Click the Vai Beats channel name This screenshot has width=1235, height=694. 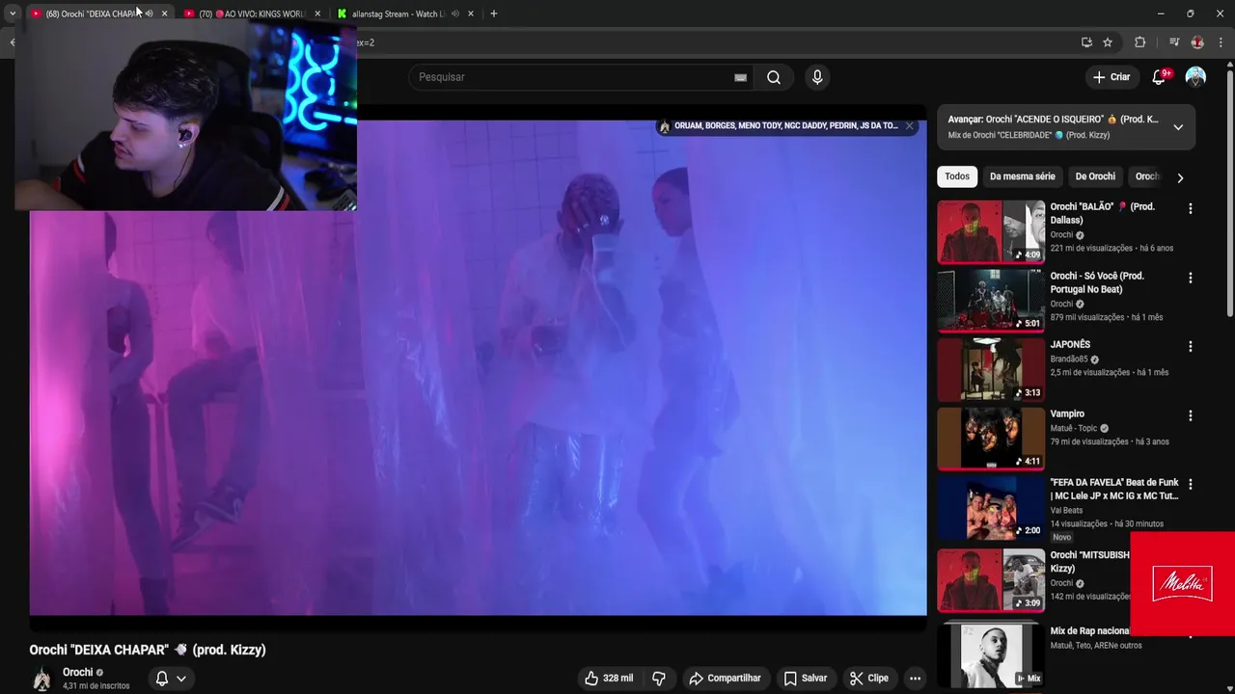[x=1066, y=511]
